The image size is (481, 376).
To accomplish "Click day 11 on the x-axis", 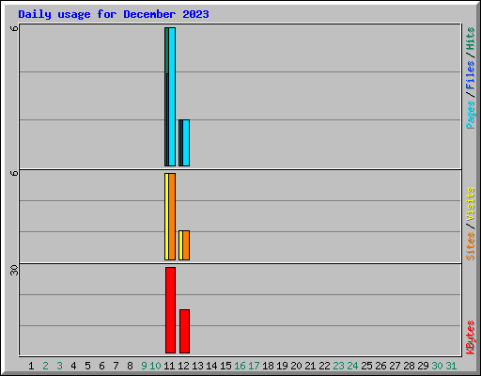I will coord(169,366).
